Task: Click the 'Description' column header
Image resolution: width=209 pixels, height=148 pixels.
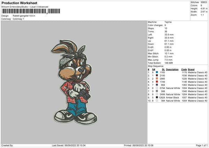Action: point(172,69)
